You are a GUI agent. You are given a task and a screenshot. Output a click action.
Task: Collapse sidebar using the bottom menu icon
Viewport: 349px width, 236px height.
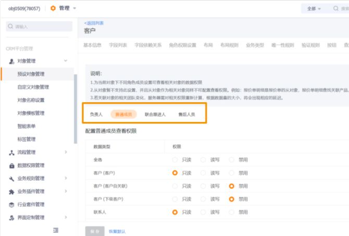pyautogui.click(x=56, y=230)
